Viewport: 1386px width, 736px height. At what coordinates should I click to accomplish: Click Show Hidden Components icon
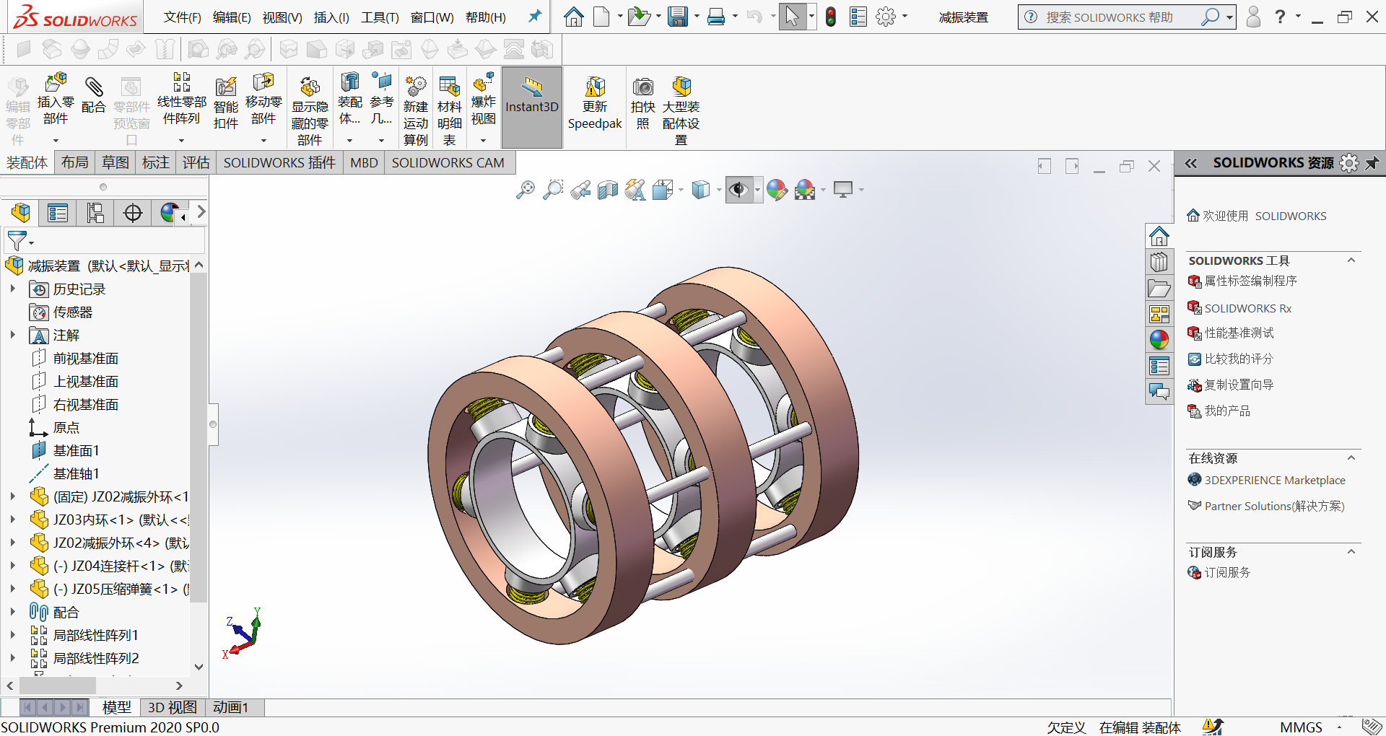click(310, 110)
